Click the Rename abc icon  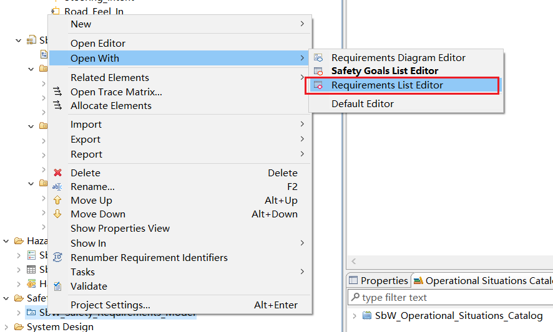tap(57, 187)
